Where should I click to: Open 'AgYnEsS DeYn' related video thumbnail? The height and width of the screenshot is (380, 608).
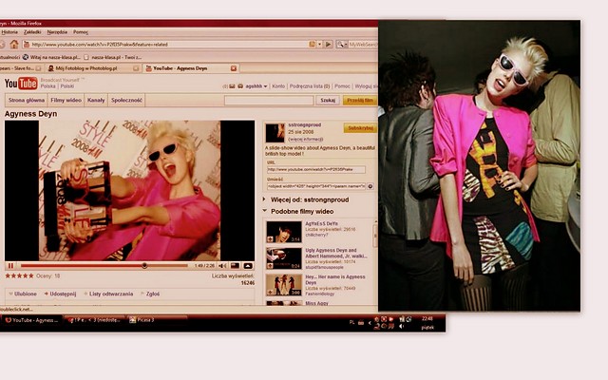284,232
